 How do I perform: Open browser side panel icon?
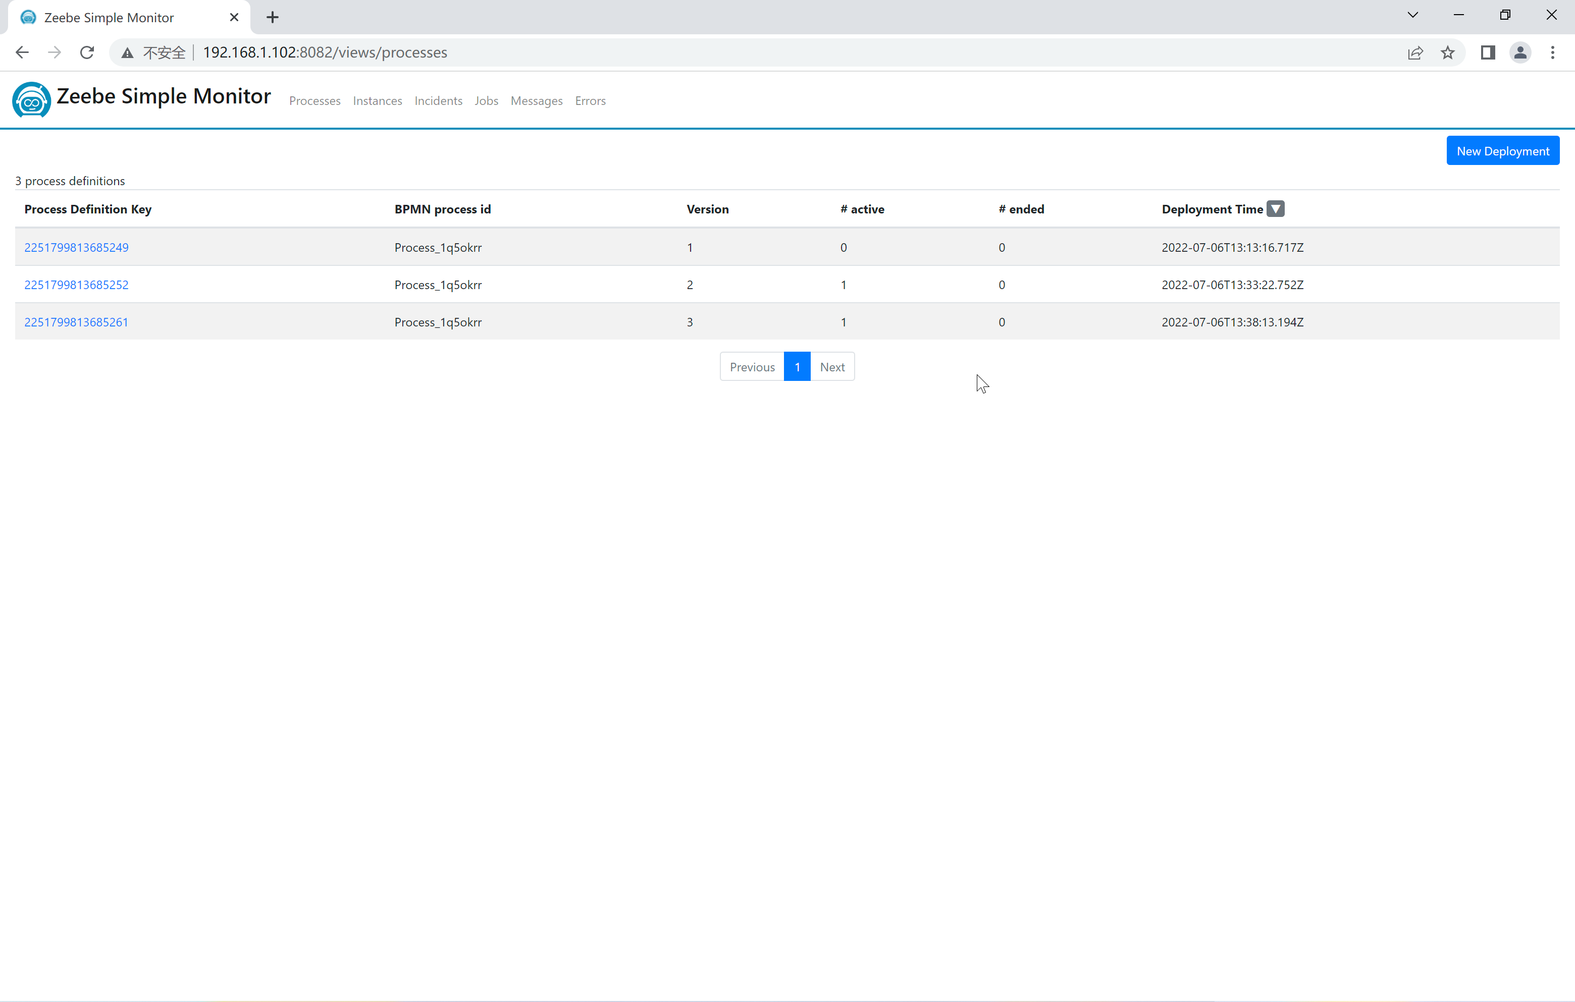pos(1487,52)
